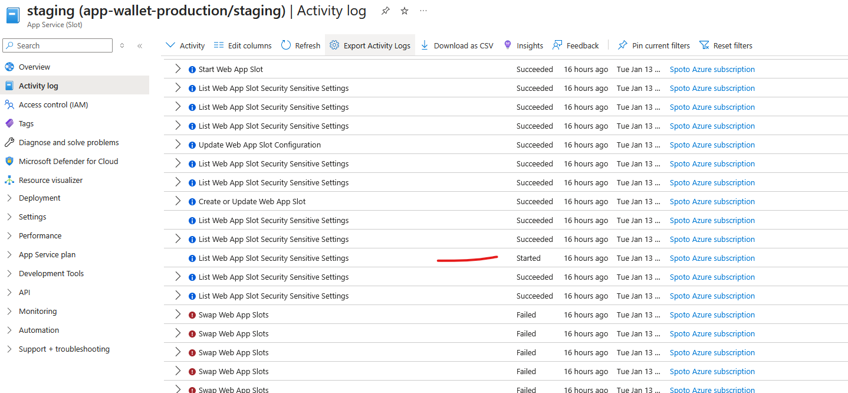
Task: Open the more options ellipsis in the title
Action: (x=423, y=11)
